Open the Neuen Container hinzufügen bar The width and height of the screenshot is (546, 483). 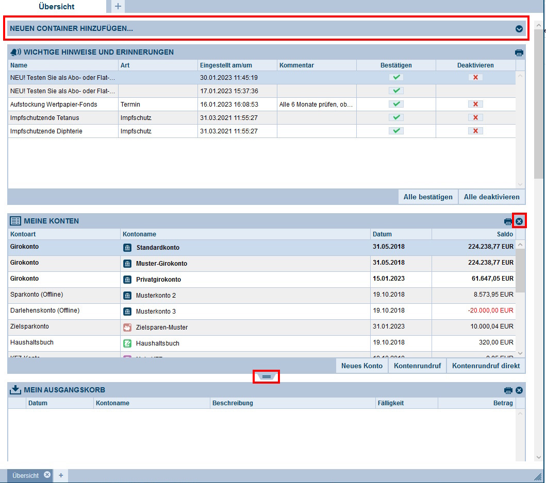tap(267, 28)
